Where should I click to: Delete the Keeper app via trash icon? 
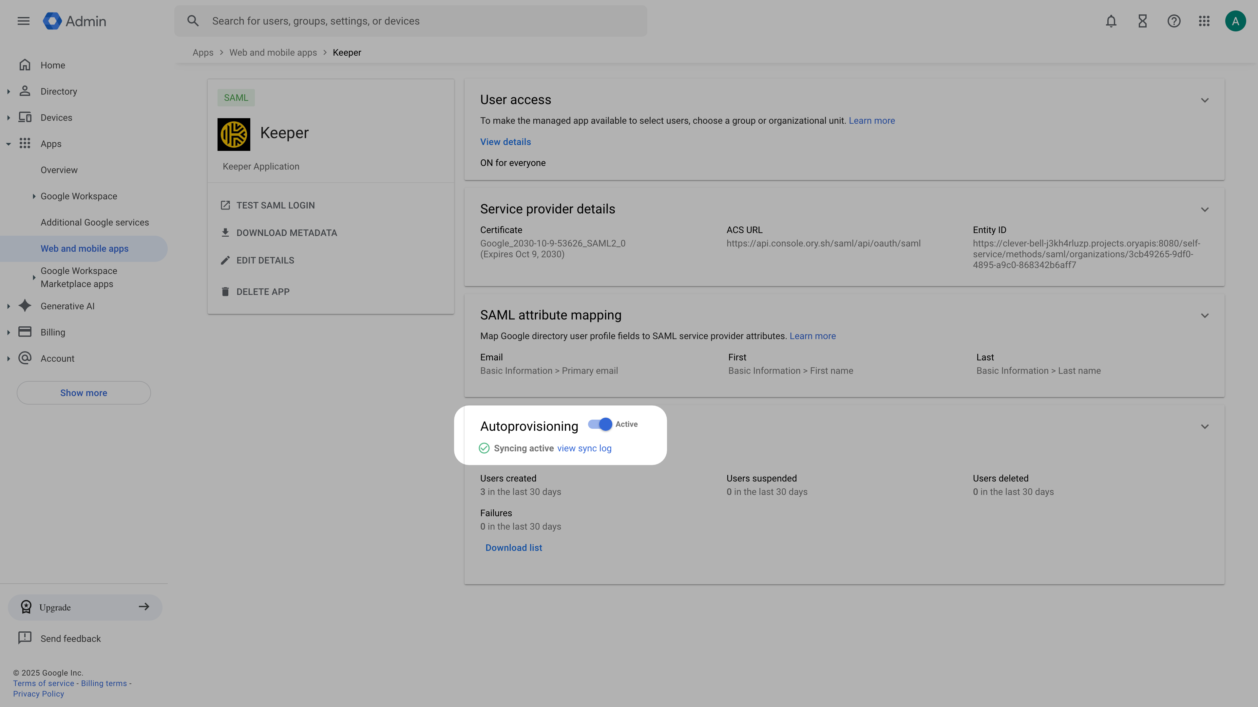tap(263, 291)
